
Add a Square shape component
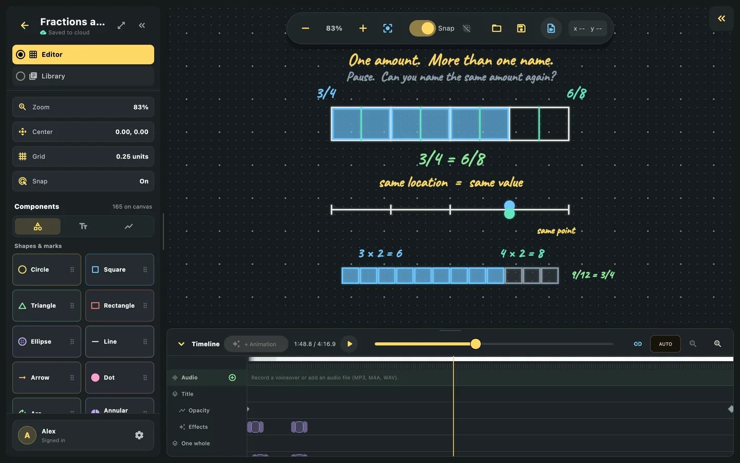tap(120, 270)
